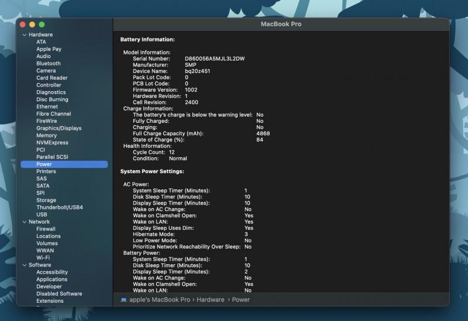Choose the Bluetooth sidebar item
Image resolution: width=468 pixels, height=321 pixels.
[x=48, y=64]
